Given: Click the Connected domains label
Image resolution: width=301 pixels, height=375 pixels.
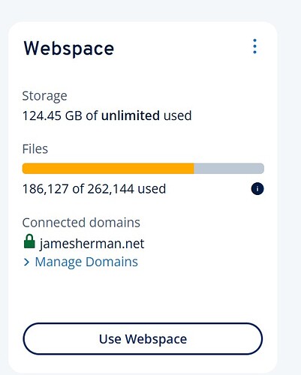Looking at the screenshot, I should pyautogui.click(x=81, y=223).
